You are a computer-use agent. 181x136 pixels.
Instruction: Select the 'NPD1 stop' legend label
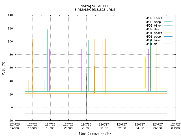pyautogui.click(x=153, y=37)
